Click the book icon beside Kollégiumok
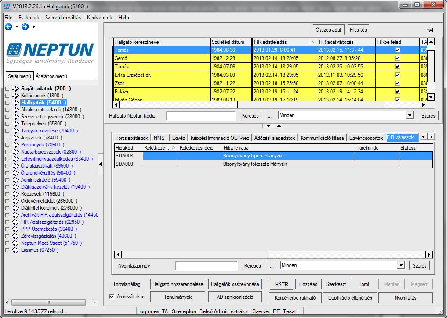This screenshot has width=447, height=318. click(15, 96)
